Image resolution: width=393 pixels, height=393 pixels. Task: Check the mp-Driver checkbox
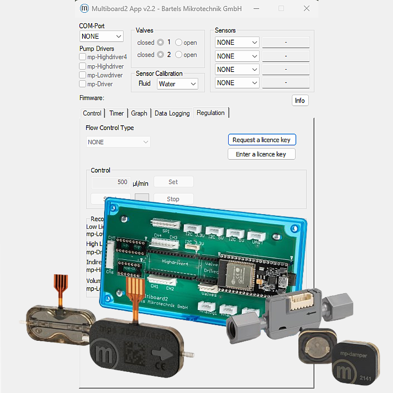click(x=83, y=84)
